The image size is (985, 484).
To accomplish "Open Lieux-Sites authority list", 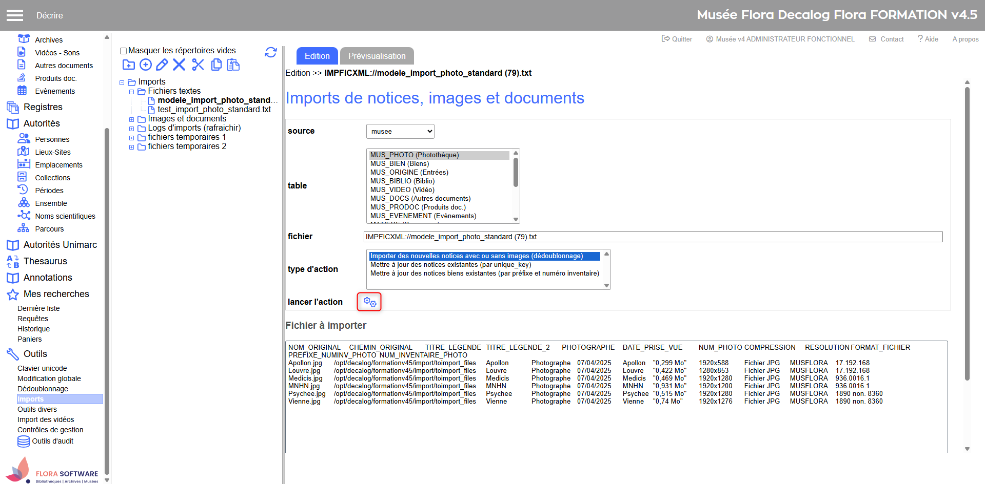I will [x=53, y=152].
